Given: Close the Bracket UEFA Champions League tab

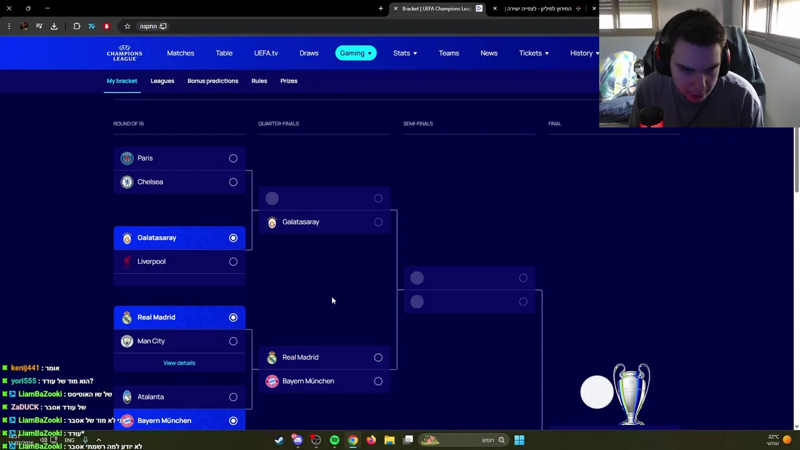Looking at the screenshot, I should [x=396, y=9].
